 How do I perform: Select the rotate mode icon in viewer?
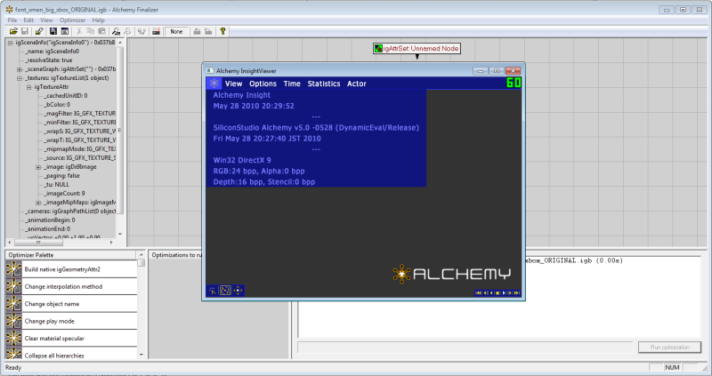point(225,290)
